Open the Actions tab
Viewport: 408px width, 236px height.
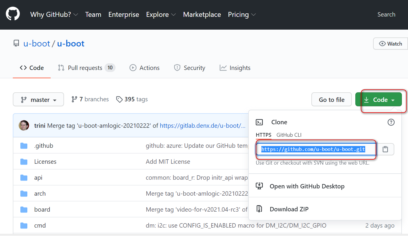(x=145, y=68)
